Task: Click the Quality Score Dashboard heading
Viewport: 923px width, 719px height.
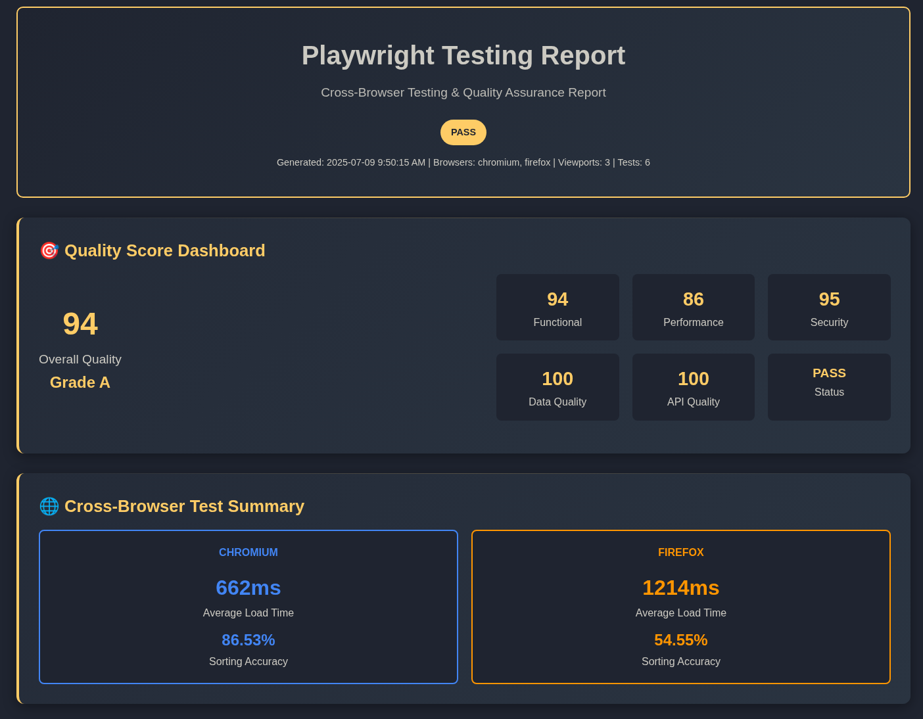Action: point(165,250)
